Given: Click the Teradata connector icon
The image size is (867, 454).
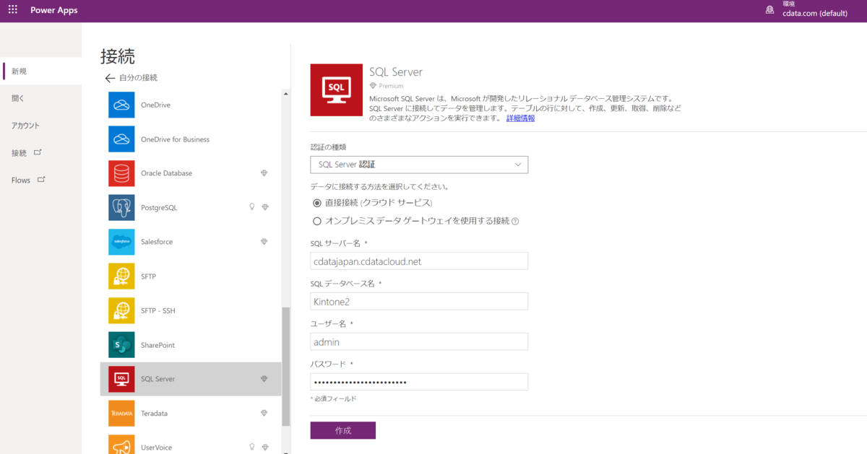Looking at the screenshot, I should (x=121, y=414).
